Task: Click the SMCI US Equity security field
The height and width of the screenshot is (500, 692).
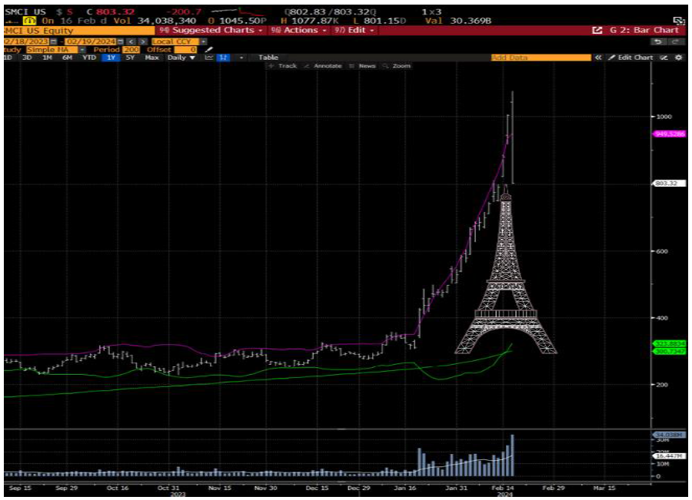Action: pyautogui.click(x=78, y=31)
